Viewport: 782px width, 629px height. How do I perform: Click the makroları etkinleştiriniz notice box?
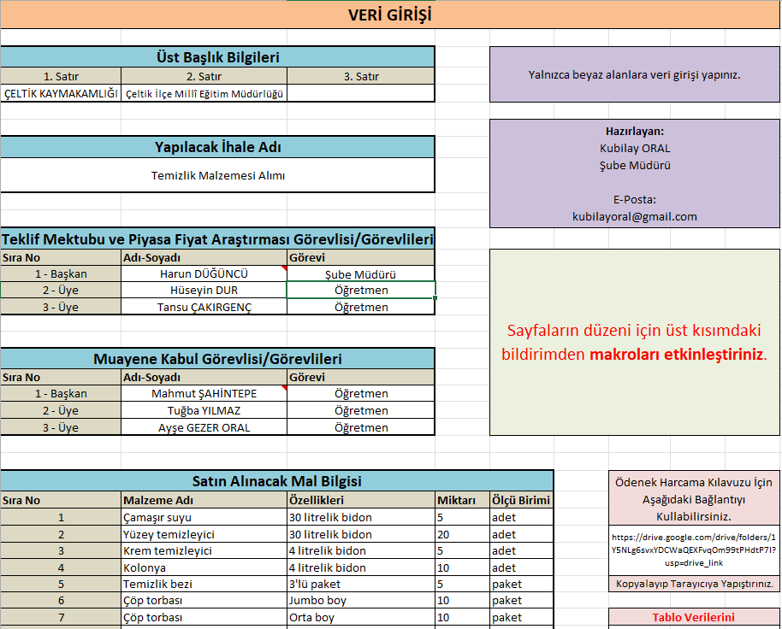coord(634,342)
